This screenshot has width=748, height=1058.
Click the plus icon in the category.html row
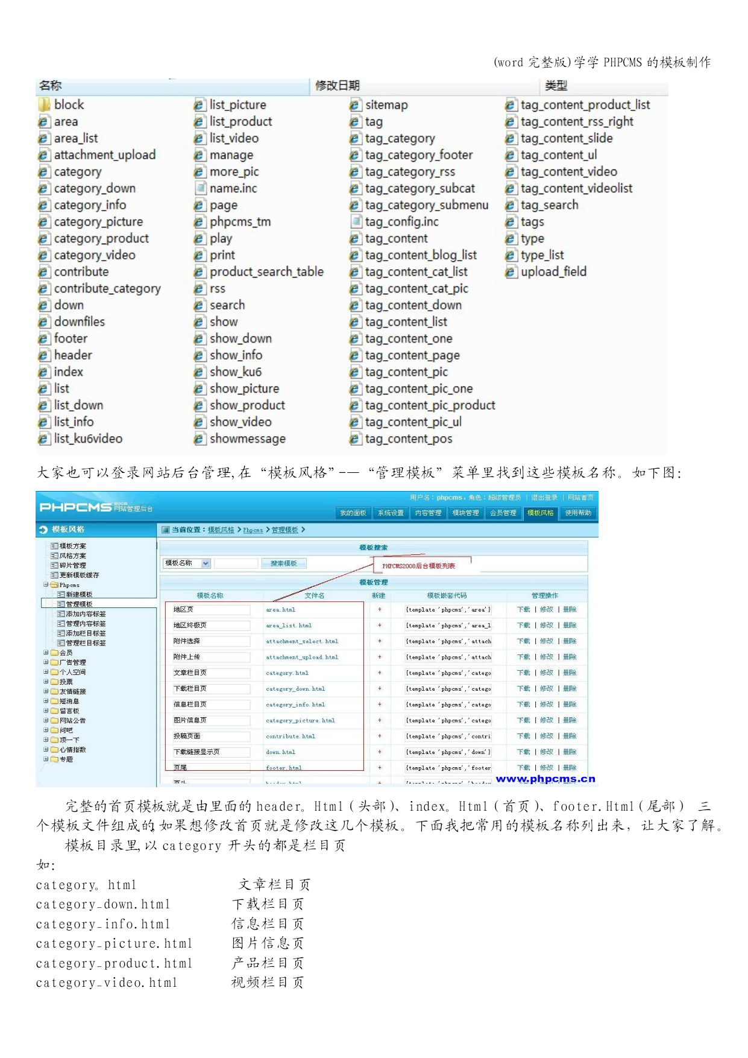pos(380,673)
